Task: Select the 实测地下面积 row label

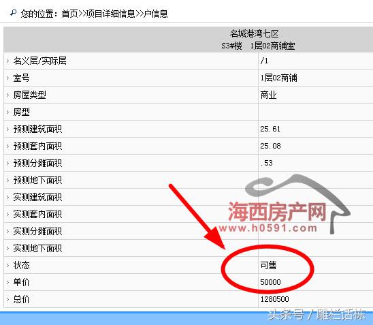Action: click(37, 248)
